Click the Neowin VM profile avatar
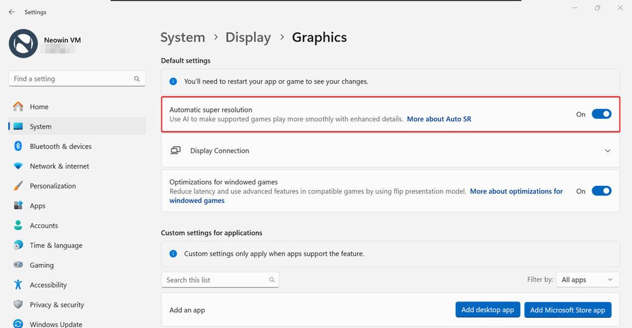632x328 pixels. click(23, 44)
